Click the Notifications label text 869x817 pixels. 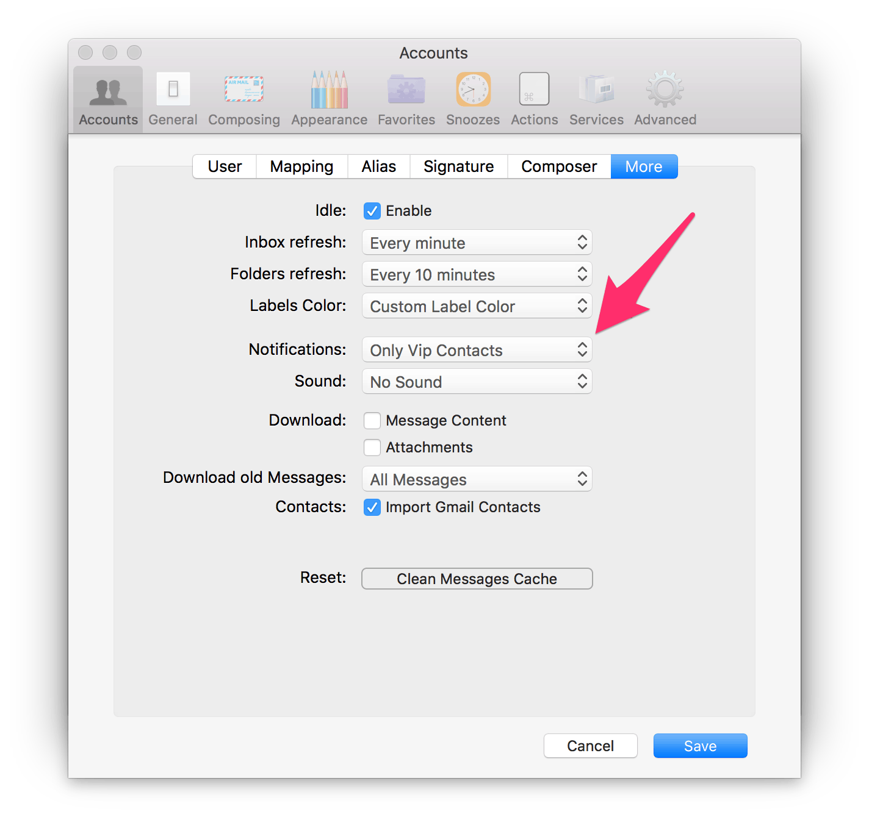click(x=298, y=349)
